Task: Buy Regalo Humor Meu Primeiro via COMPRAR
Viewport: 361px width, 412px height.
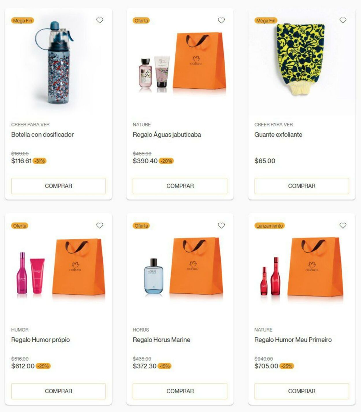Action: (302, 391)
